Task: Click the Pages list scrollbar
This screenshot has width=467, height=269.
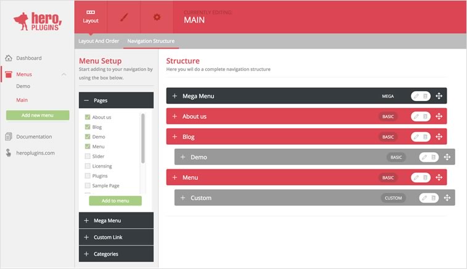Action: (x=143, y=139)
